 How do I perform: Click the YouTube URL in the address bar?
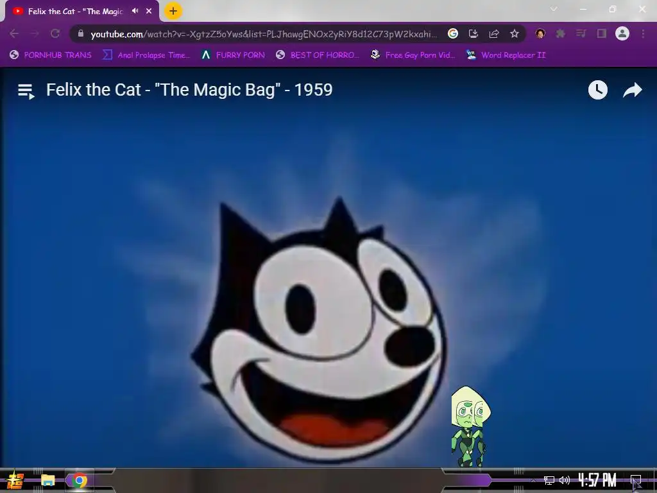(x=264, y=34)
